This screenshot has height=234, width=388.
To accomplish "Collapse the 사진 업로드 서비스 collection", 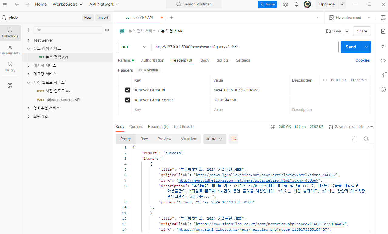I will (x=29, y=83).
